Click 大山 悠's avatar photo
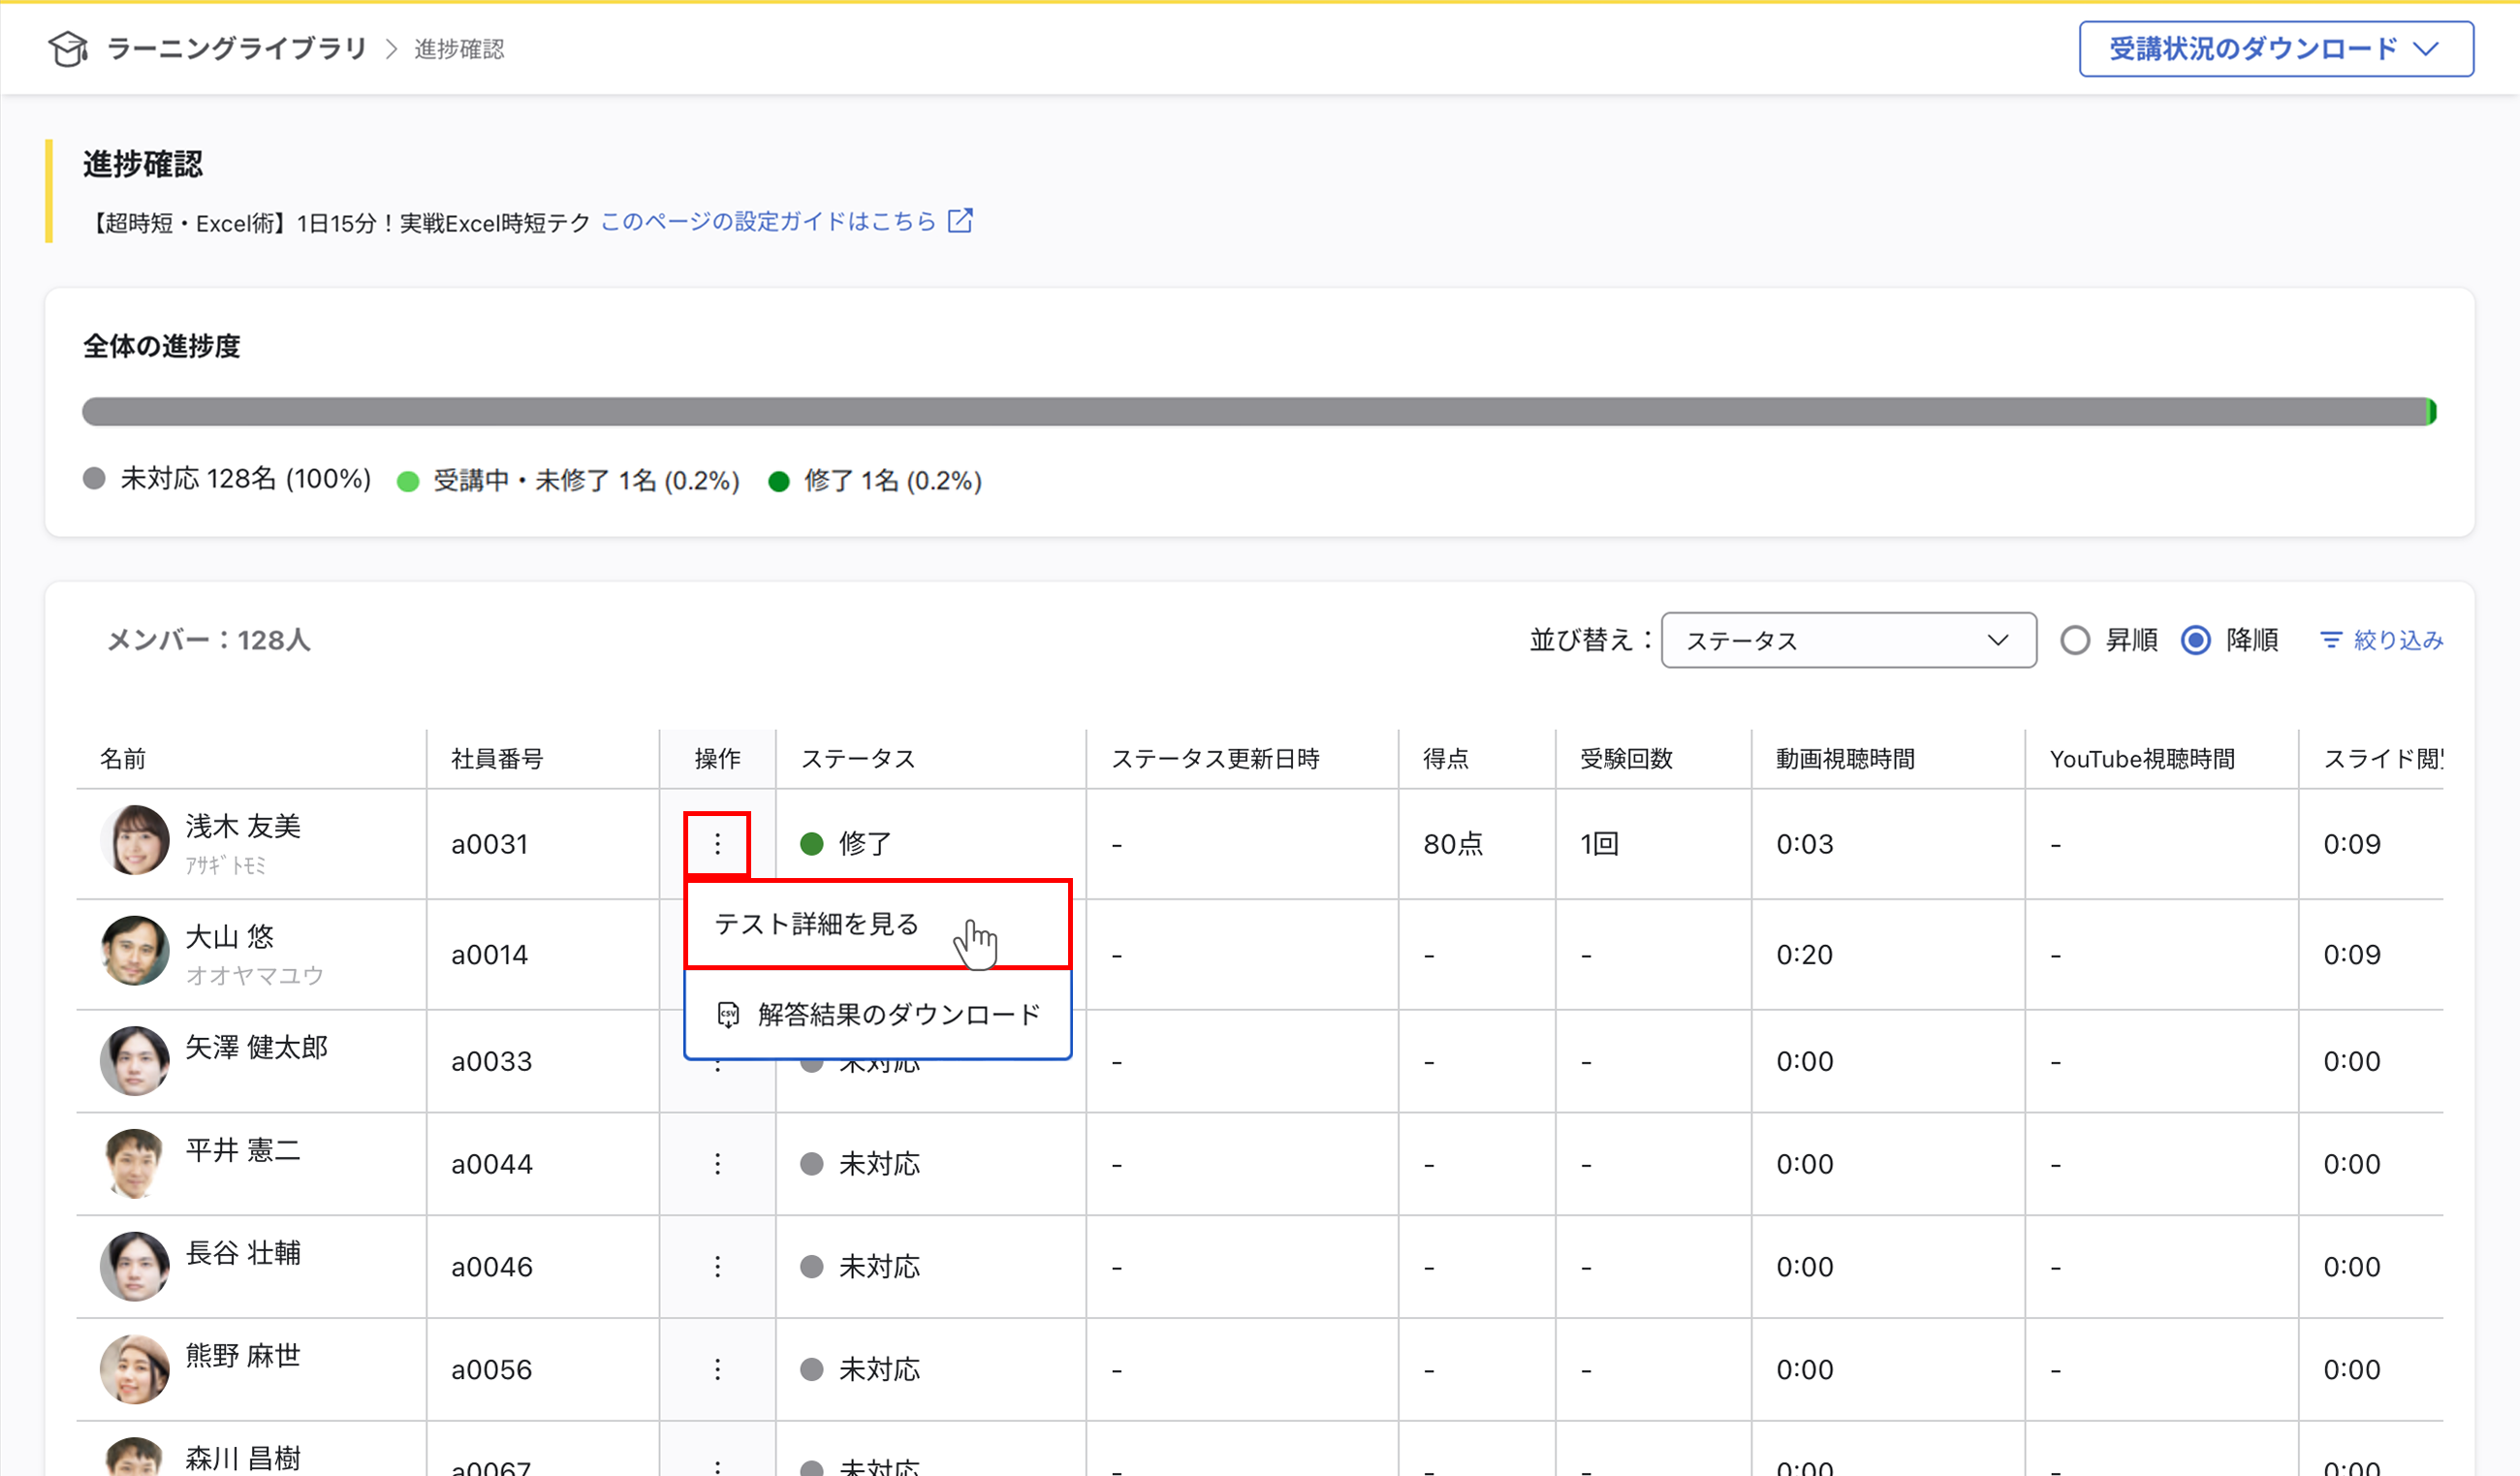 click(x=135, y=951)
